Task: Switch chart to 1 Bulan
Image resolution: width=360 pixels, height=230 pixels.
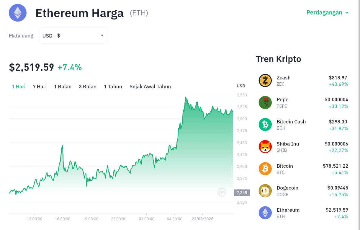Action: pos(63,87)
